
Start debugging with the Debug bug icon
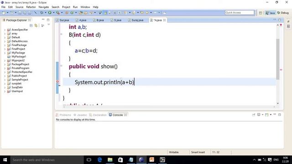42,13
